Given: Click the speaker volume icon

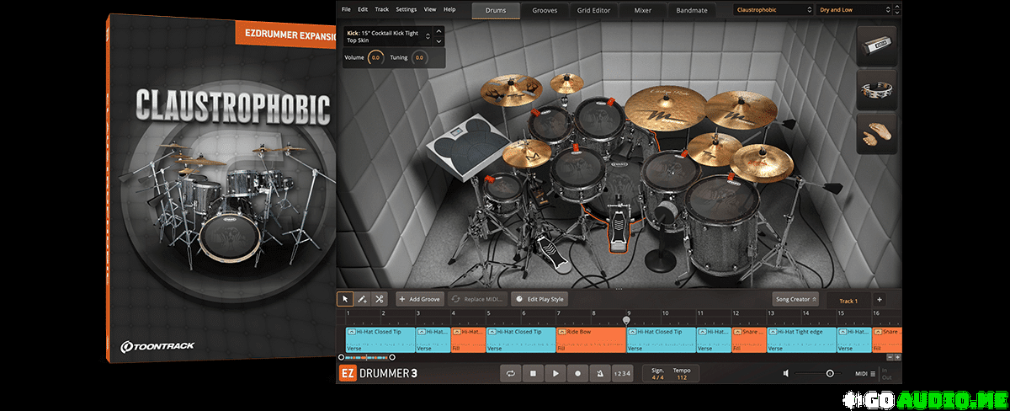Looking at the screenshot, I should point(785,373).
